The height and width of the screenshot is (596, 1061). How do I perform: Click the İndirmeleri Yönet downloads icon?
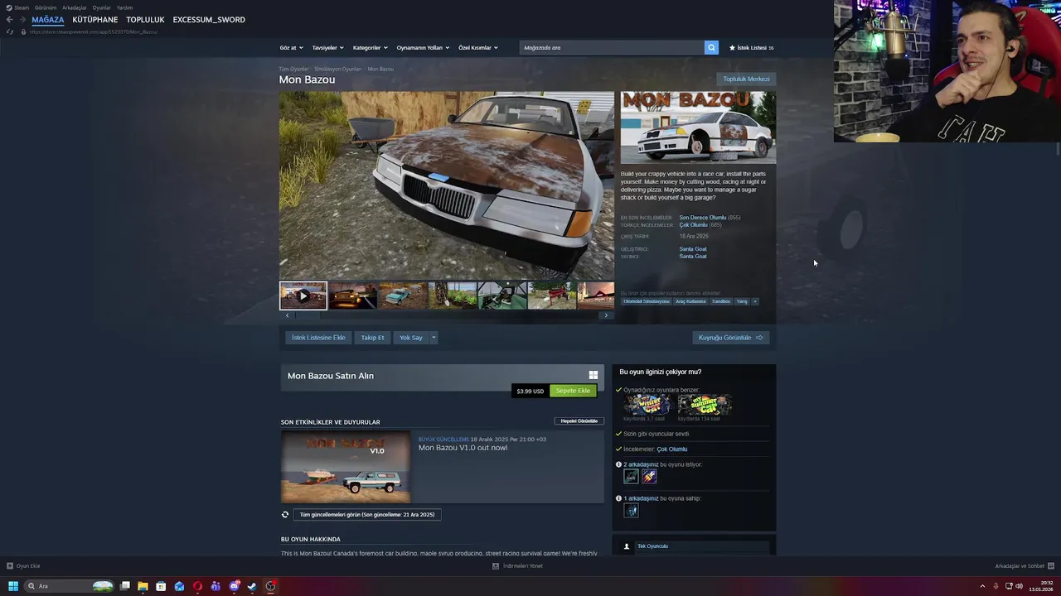tap(496, 566)
